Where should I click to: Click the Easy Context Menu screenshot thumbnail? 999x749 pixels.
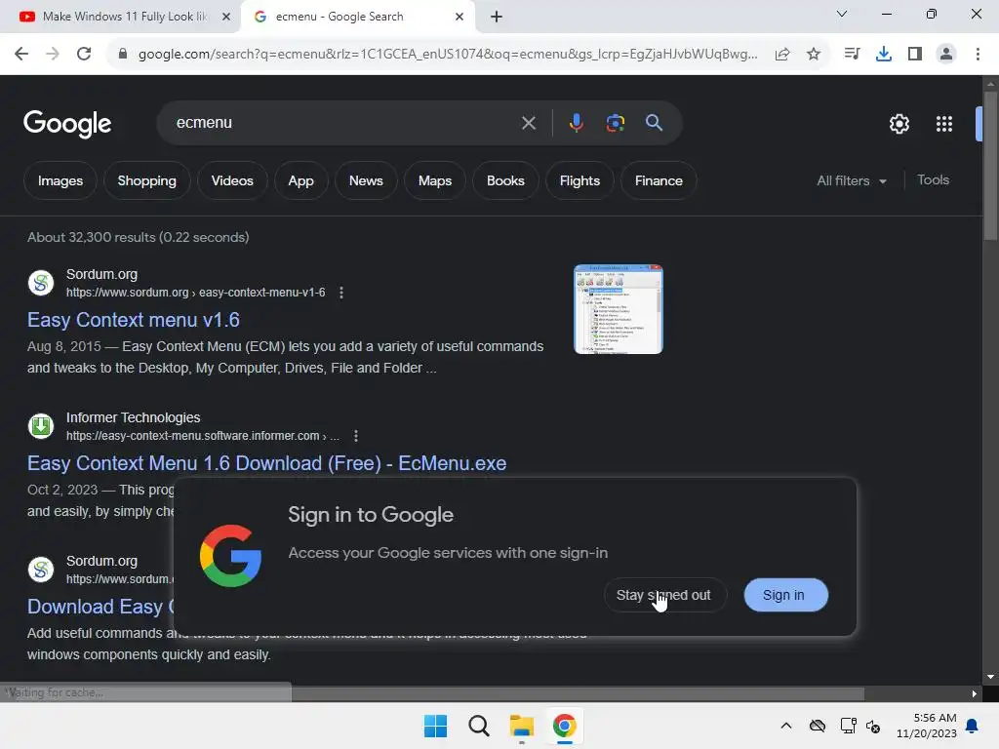[618, 309]
